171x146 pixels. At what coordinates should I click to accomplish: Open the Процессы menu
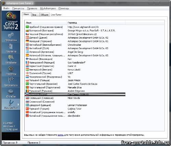click(x=18, y=9)
